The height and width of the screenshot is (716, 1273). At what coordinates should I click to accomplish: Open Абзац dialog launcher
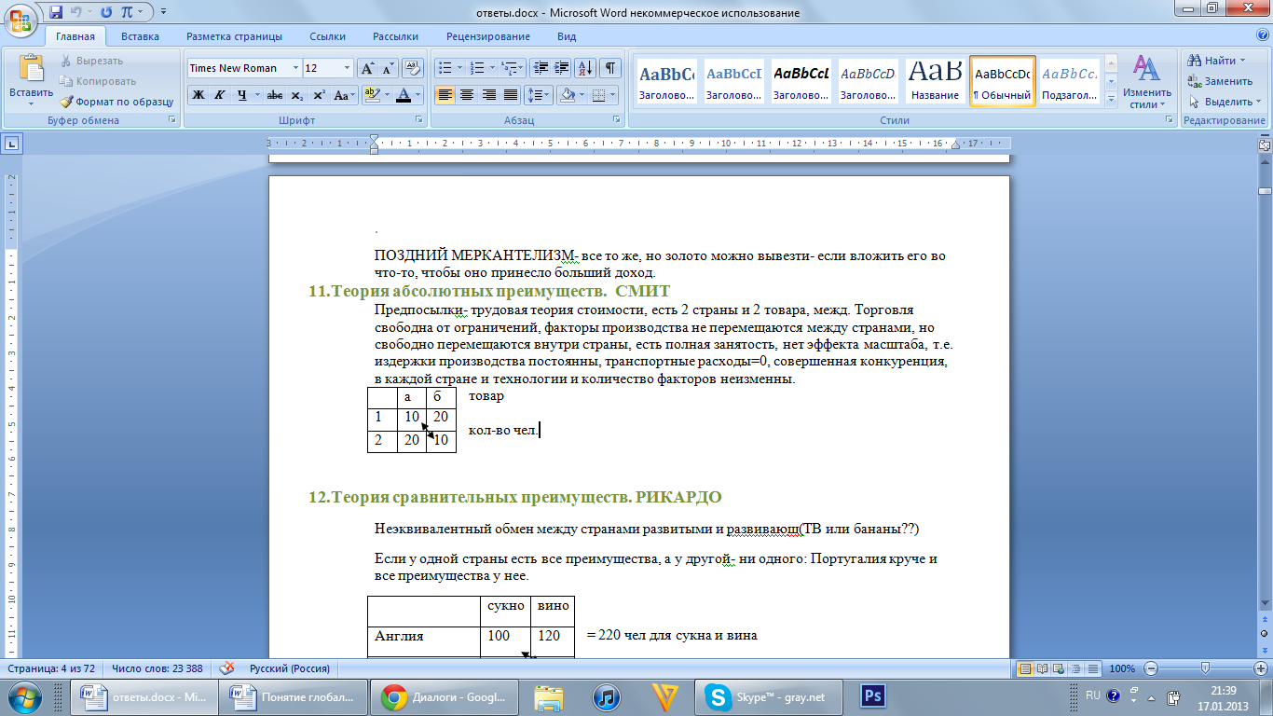click(x=617, y=120)
